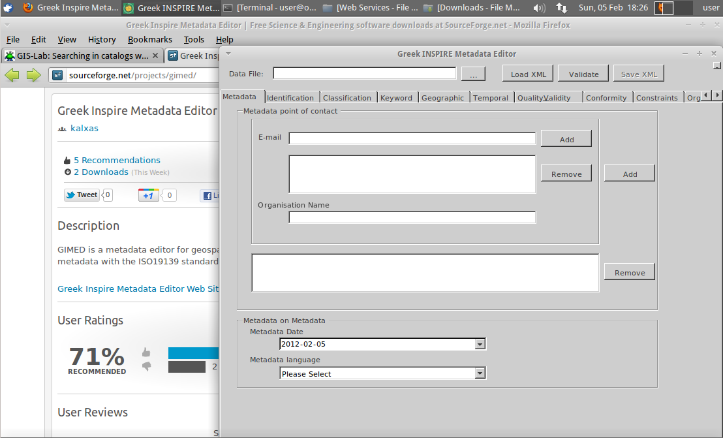Open the Metadata language Please Select dropdown
The image size is (723, 438).
click(480, 373)
